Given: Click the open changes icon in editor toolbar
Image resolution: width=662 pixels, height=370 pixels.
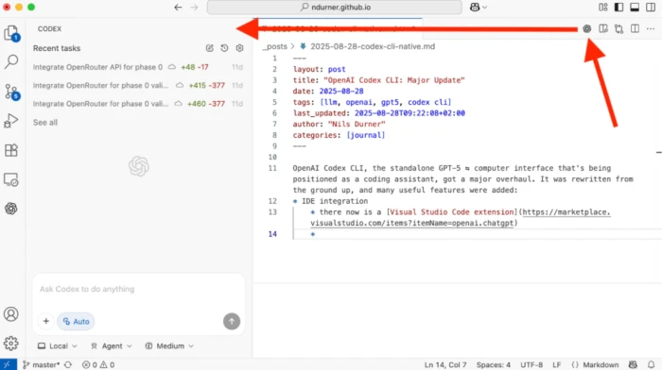Looking at the screenshot, I should pyautogui.click(x=618, y=28).
